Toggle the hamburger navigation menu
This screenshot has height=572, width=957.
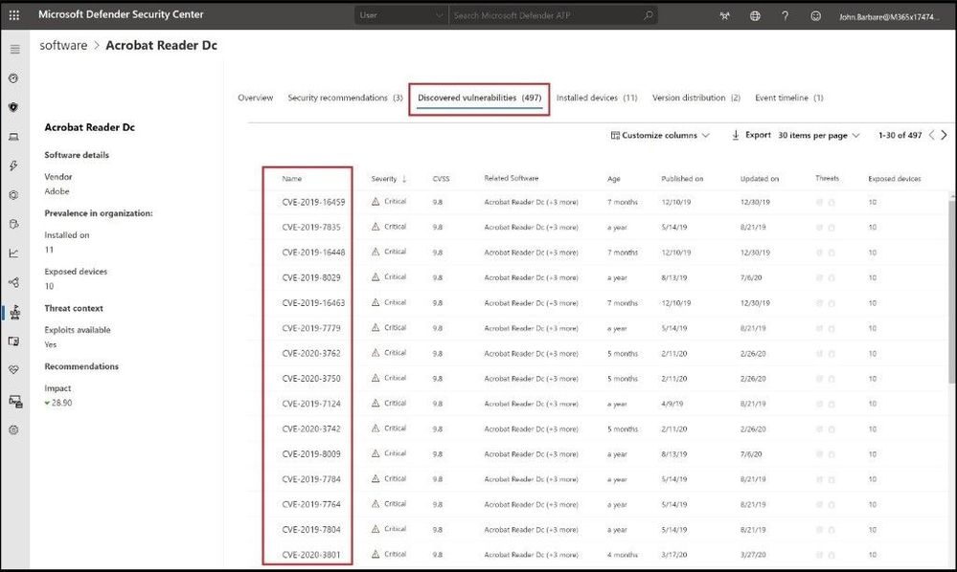[14, 50]
